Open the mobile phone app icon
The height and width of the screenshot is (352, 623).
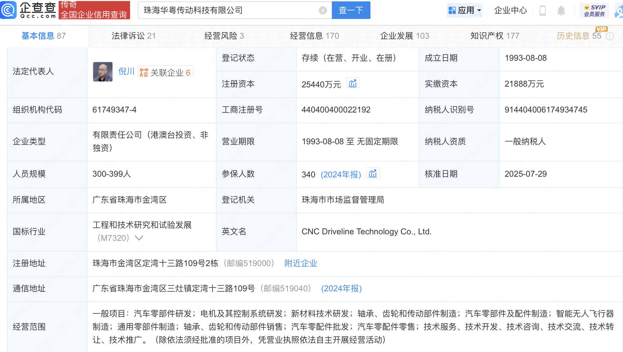coord(543,11)
